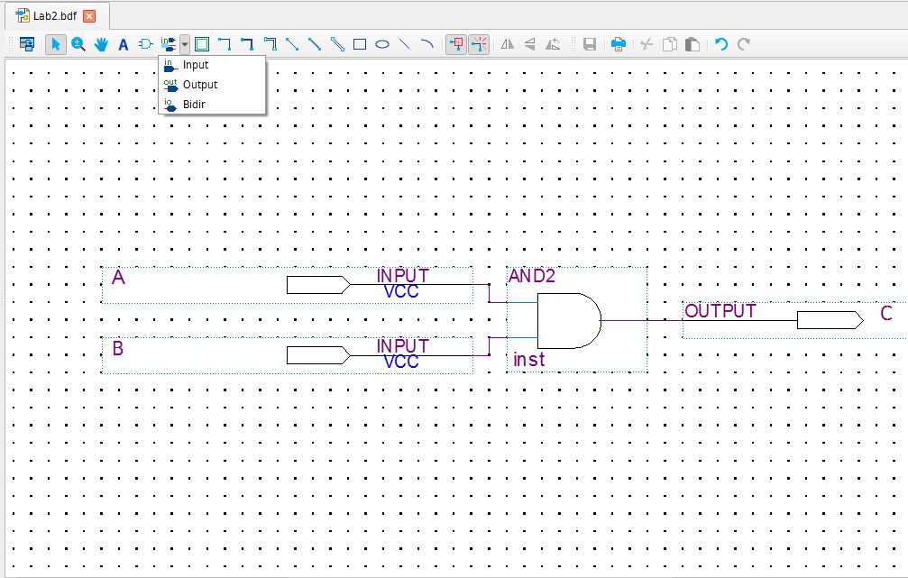Pick the Line drawing tool
The height and width of the screenshot is (578, 908).
pos(404,44)
